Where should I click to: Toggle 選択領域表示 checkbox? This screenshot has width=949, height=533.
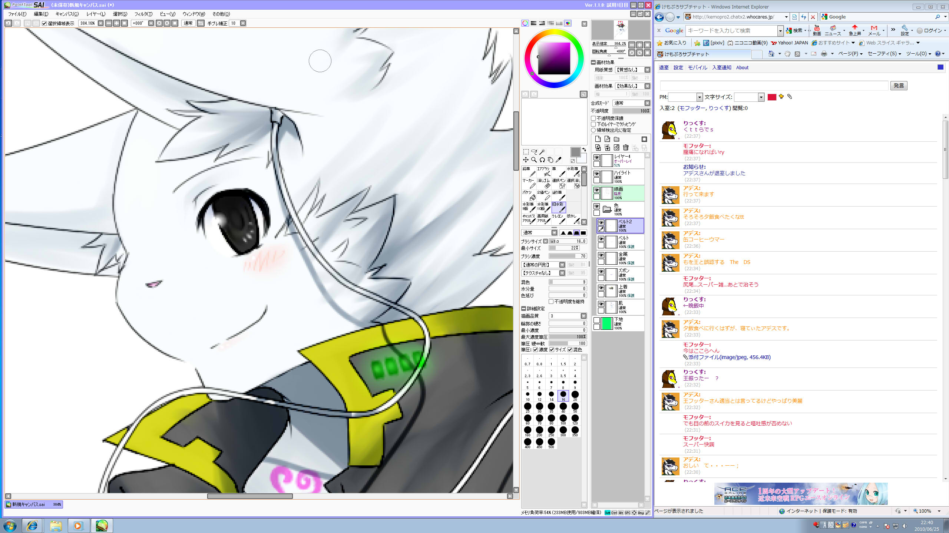[44, 23]
